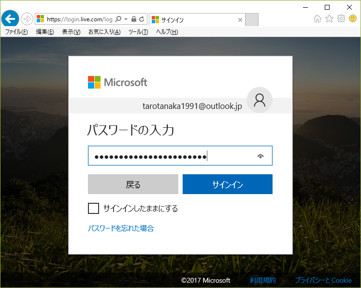
Task: Click the forward navigation arrow
Action: [27, 19]
